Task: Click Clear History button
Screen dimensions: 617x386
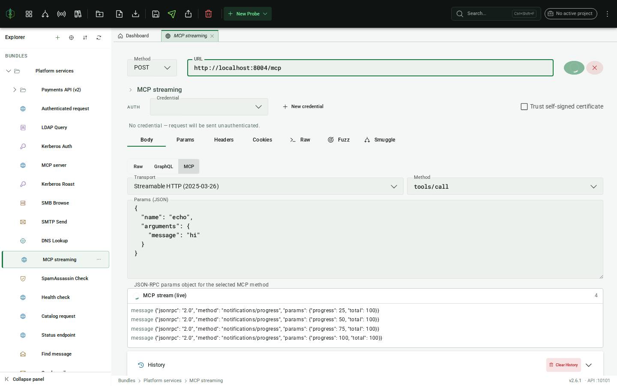Action: (x=563, y=365)
